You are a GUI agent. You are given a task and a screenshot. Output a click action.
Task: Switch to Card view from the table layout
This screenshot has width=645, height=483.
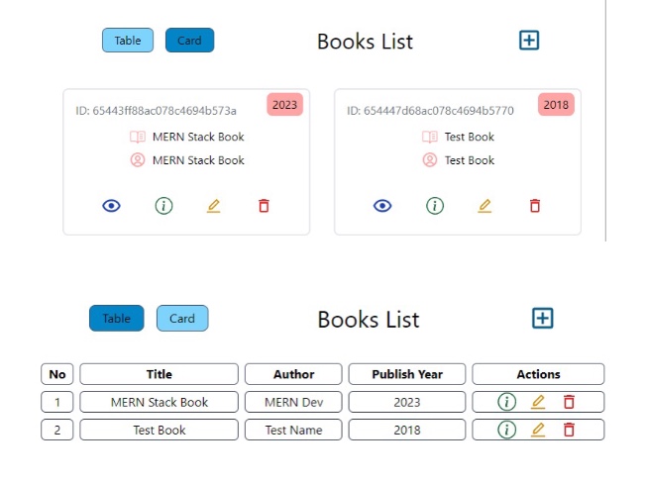coord(182,319)
